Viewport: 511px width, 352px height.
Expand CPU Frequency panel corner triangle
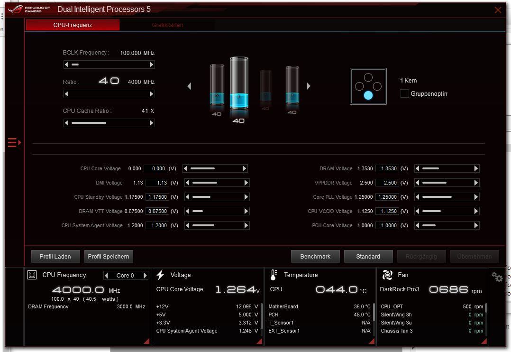click(x=146, y=341)
